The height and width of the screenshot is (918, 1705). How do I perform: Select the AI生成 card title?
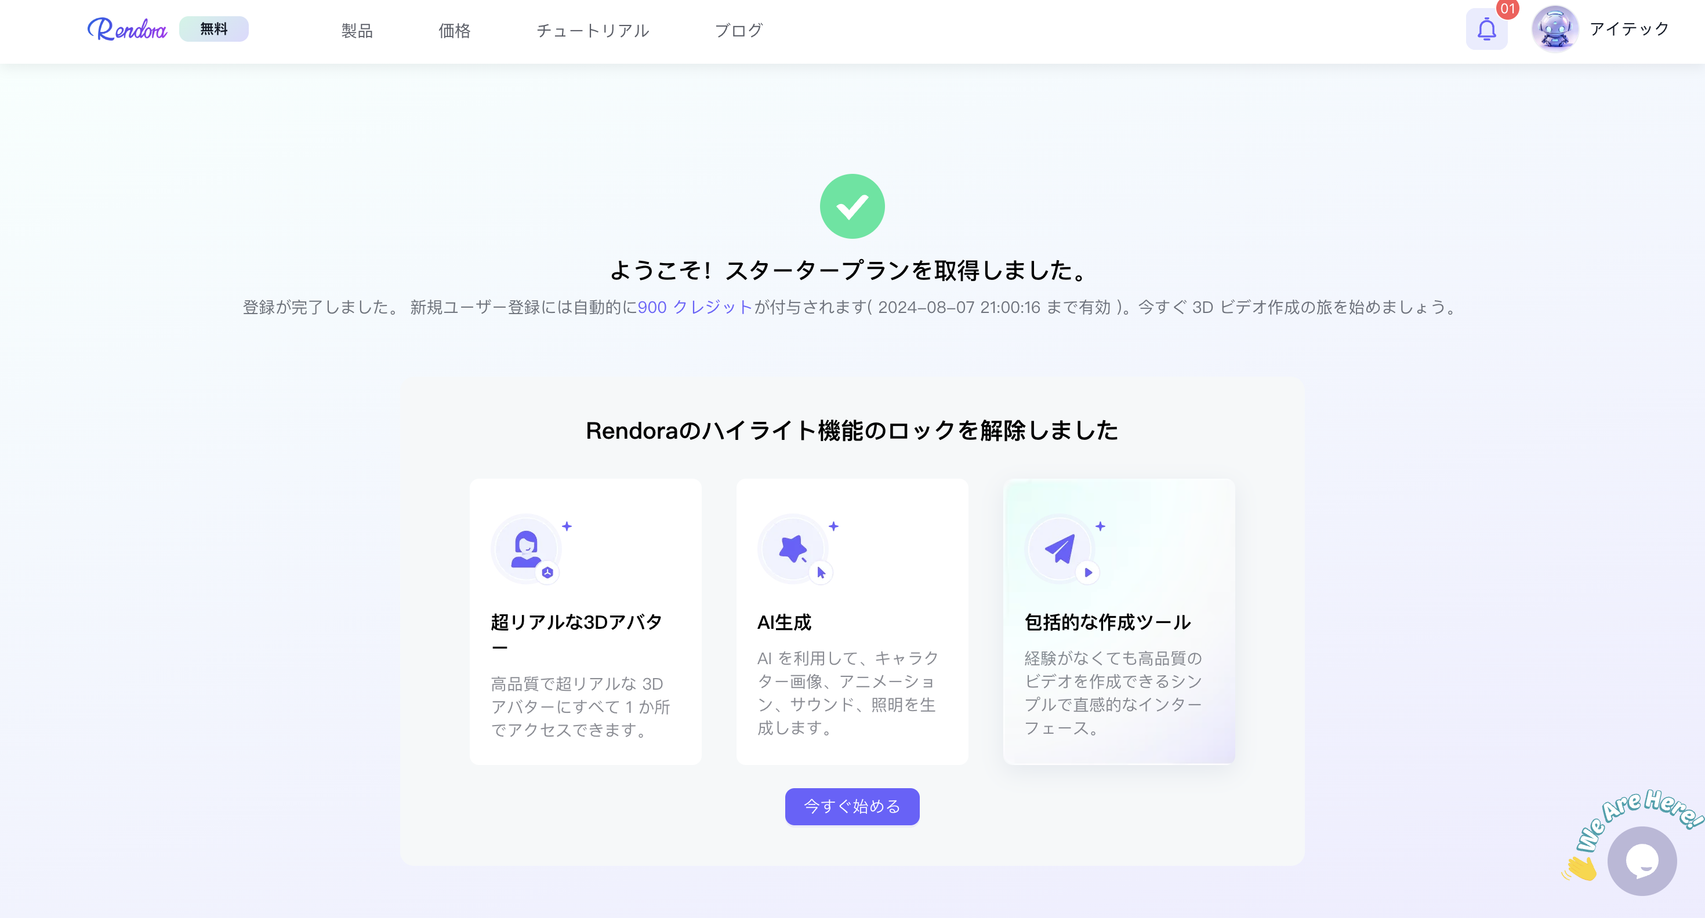click(x=784, y=622)
